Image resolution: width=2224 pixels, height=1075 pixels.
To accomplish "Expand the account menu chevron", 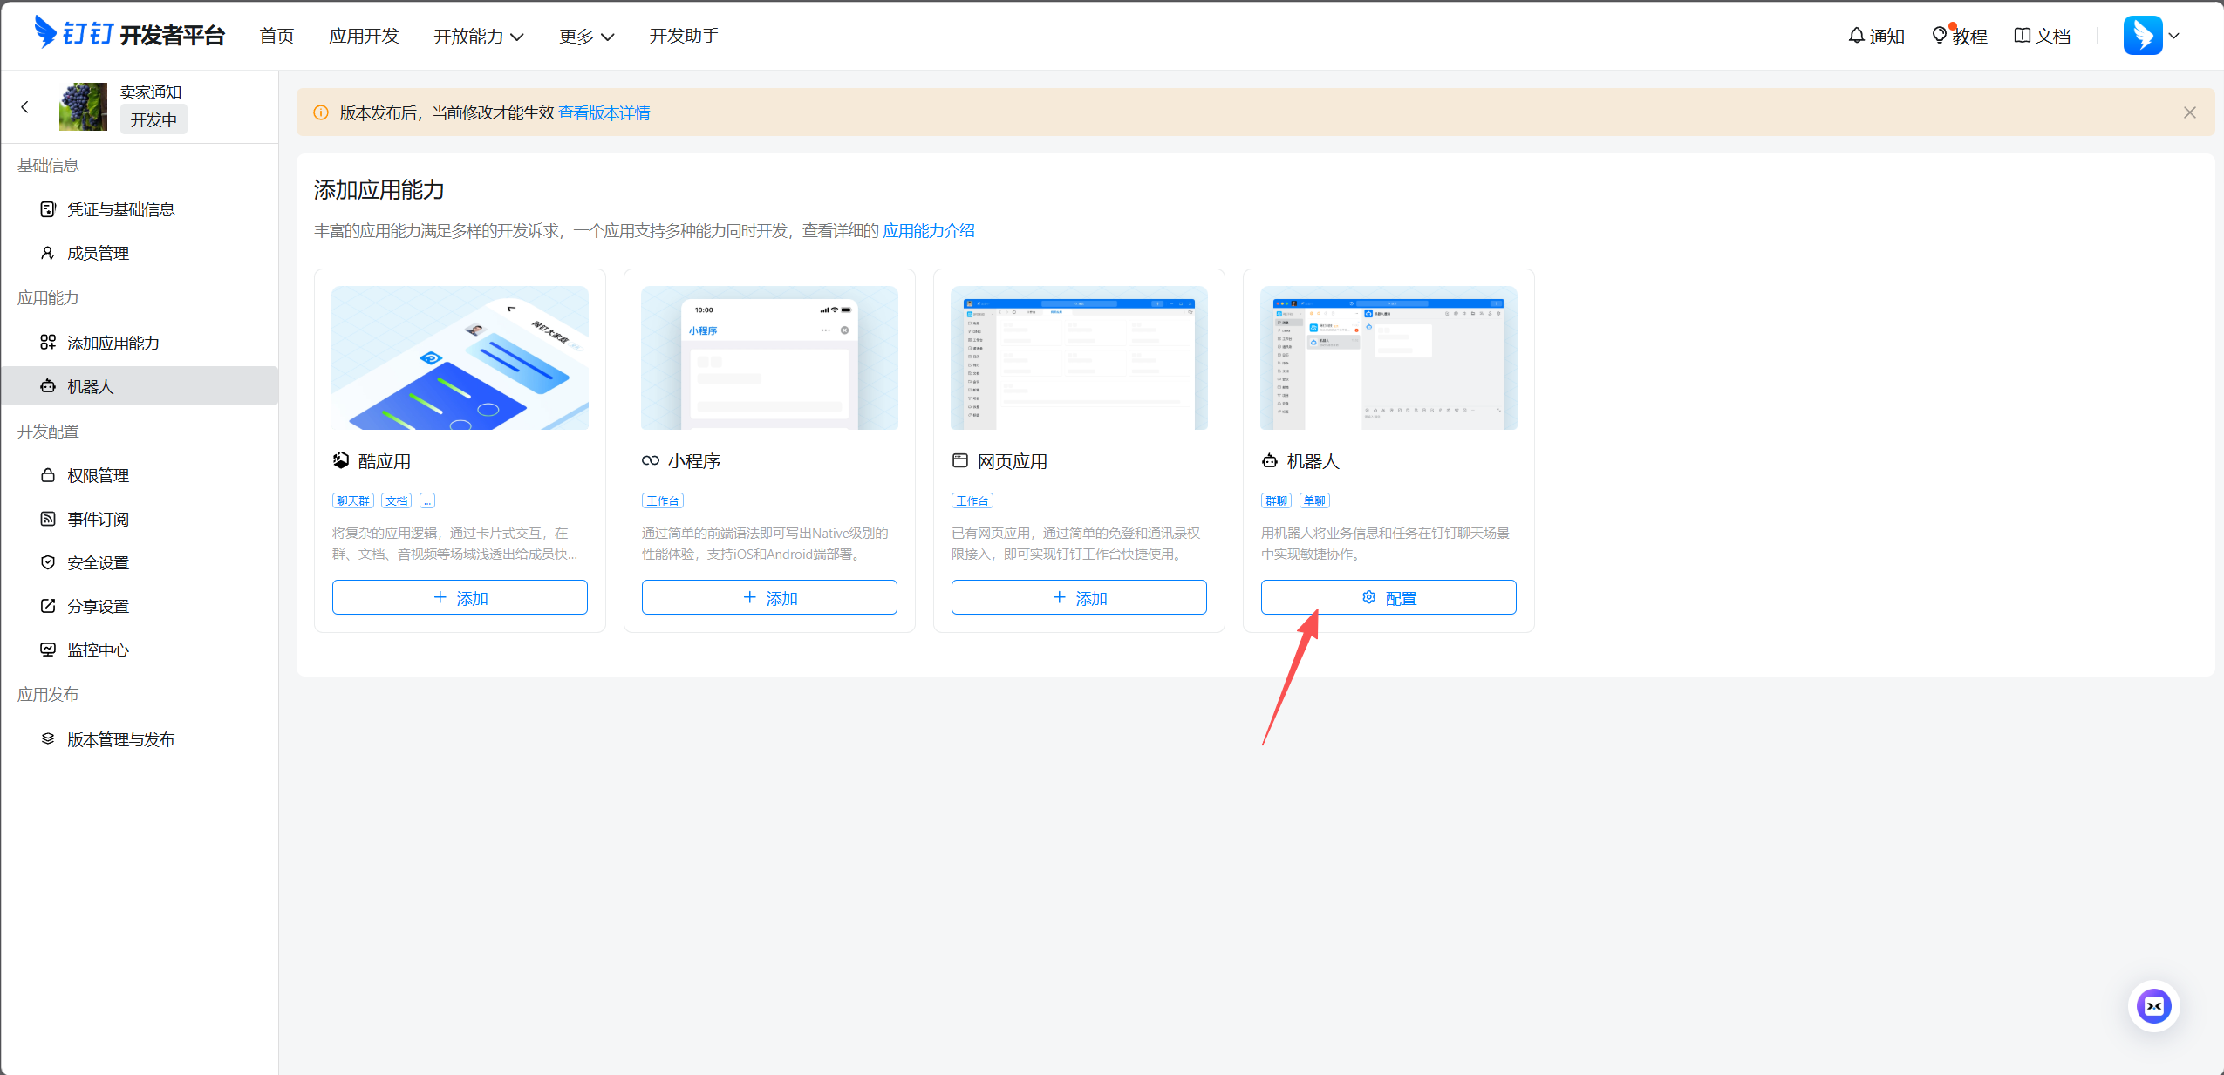I will 2174,36.
